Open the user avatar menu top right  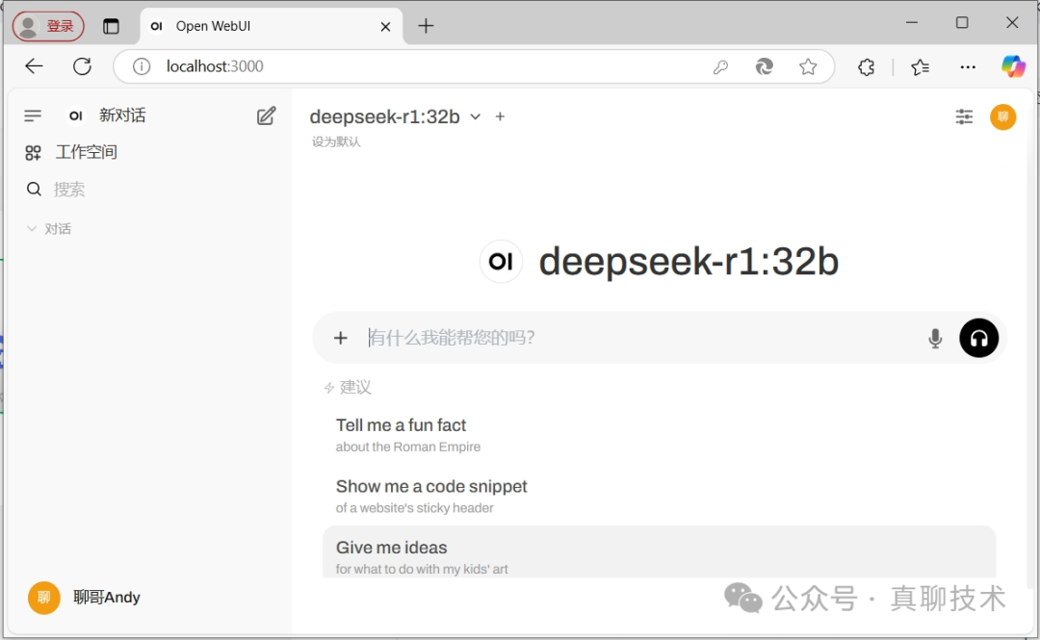(1002, 115)
